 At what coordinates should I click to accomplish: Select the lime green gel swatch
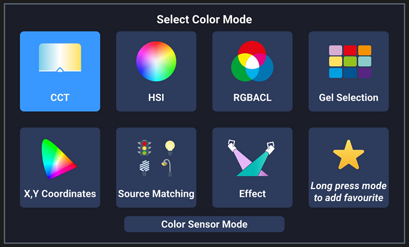pos(350,61)
